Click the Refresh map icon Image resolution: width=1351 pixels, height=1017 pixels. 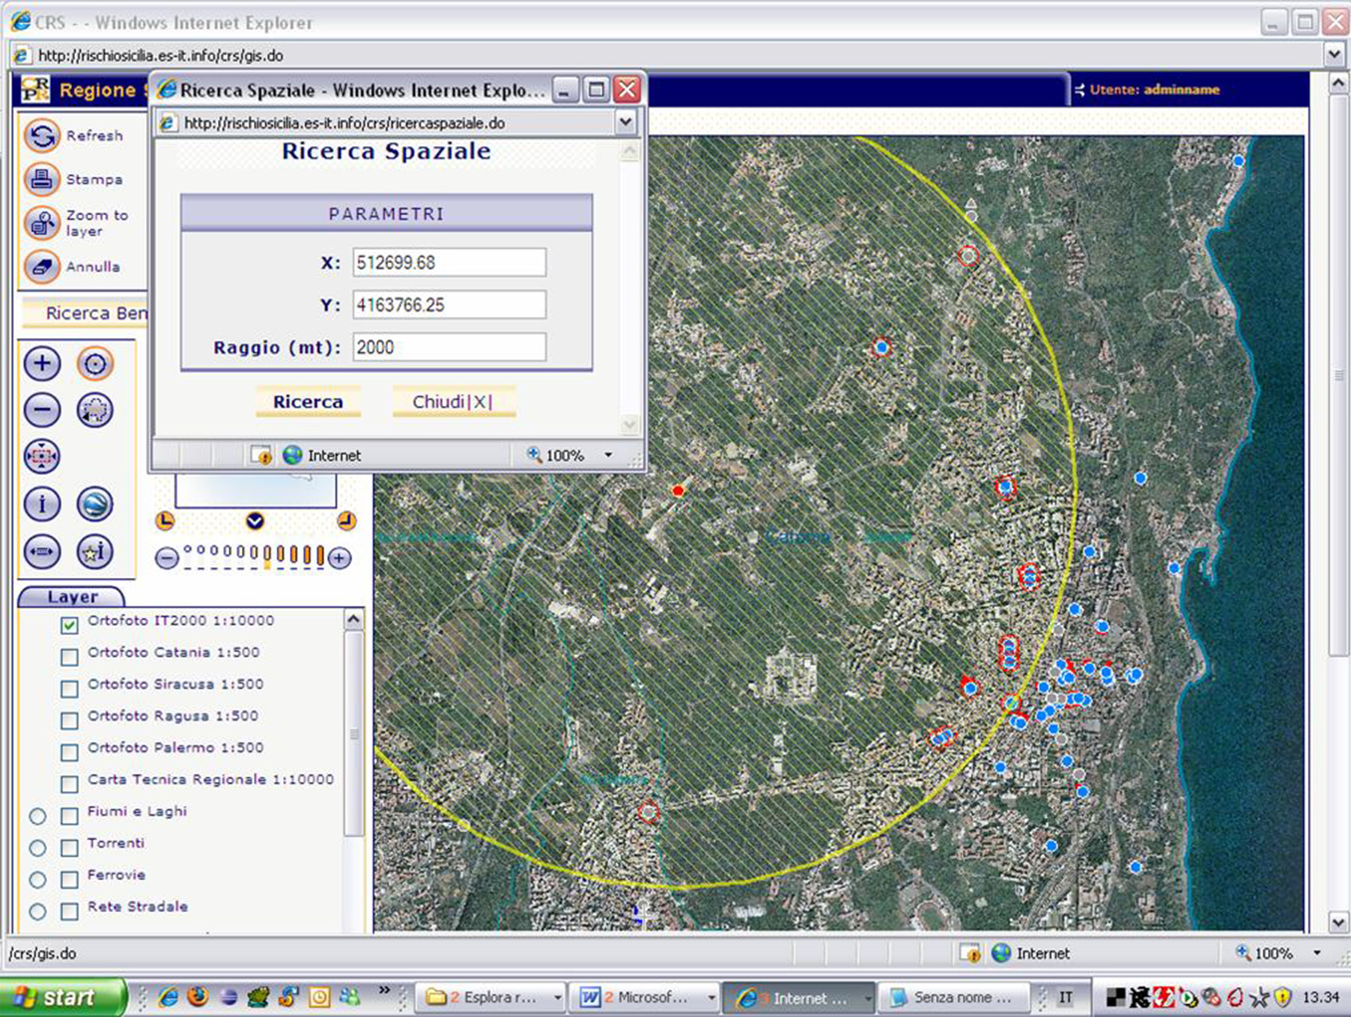(42, 136)
